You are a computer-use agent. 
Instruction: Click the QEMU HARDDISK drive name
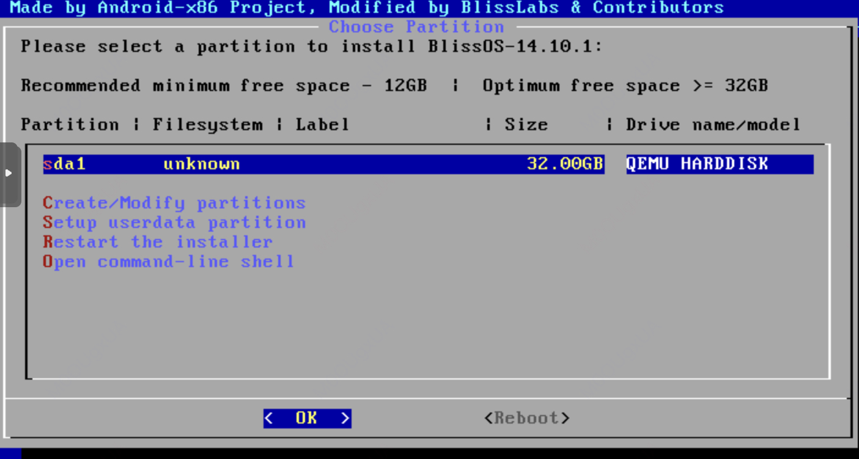tap(698, 164)
